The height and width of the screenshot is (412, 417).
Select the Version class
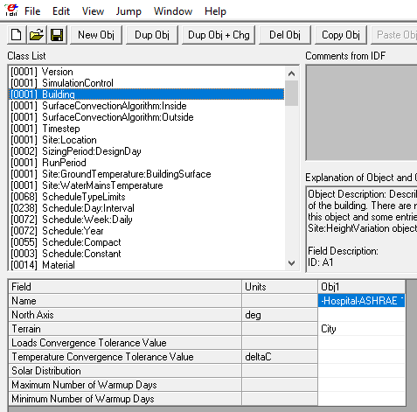click(x=147, y=72)
